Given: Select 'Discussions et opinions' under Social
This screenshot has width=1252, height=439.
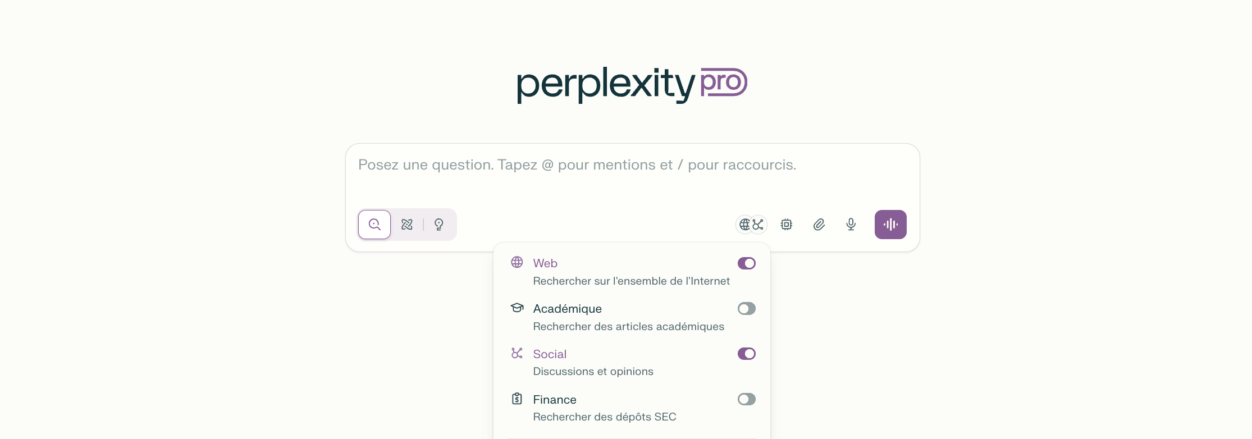Looking at the screenshot, I should click(x=593, y=371).
